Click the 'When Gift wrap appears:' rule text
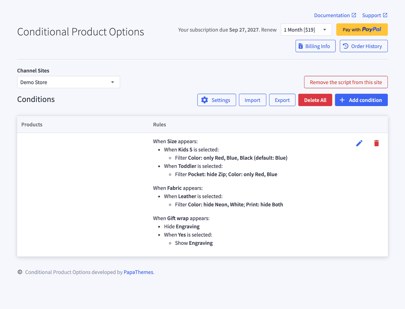Viewport: 405px width, 309px height. coord(181,218)
